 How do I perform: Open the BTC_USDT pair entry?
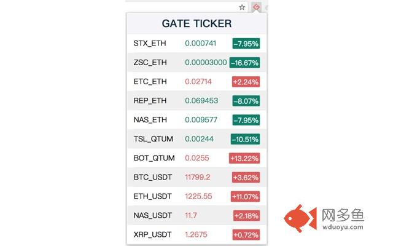196,177
